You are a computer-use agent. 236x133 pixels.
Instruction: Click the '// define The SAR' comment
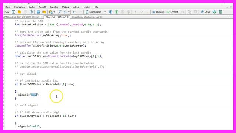coord(29,21)
